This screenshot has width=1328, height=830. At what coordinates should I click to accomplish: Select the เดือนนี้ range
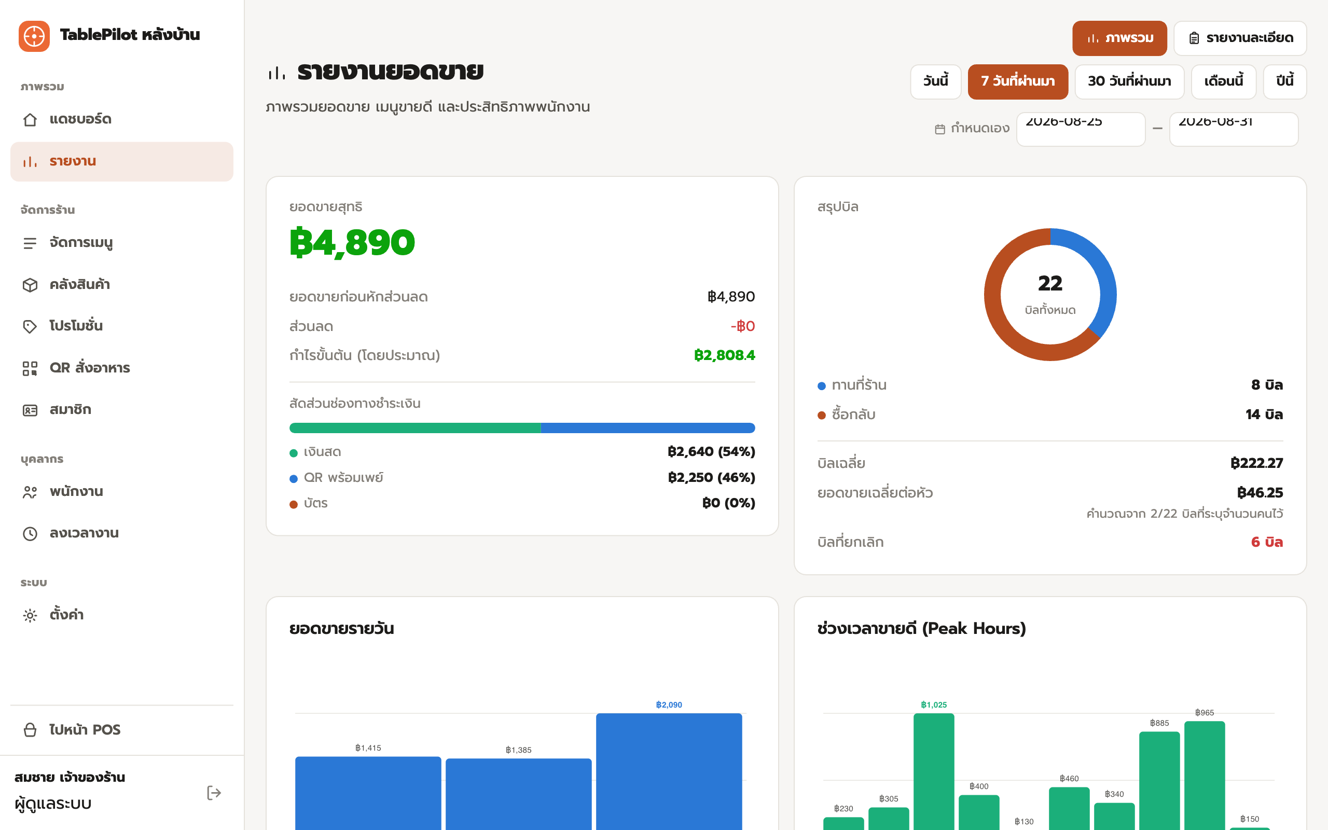1224,82
